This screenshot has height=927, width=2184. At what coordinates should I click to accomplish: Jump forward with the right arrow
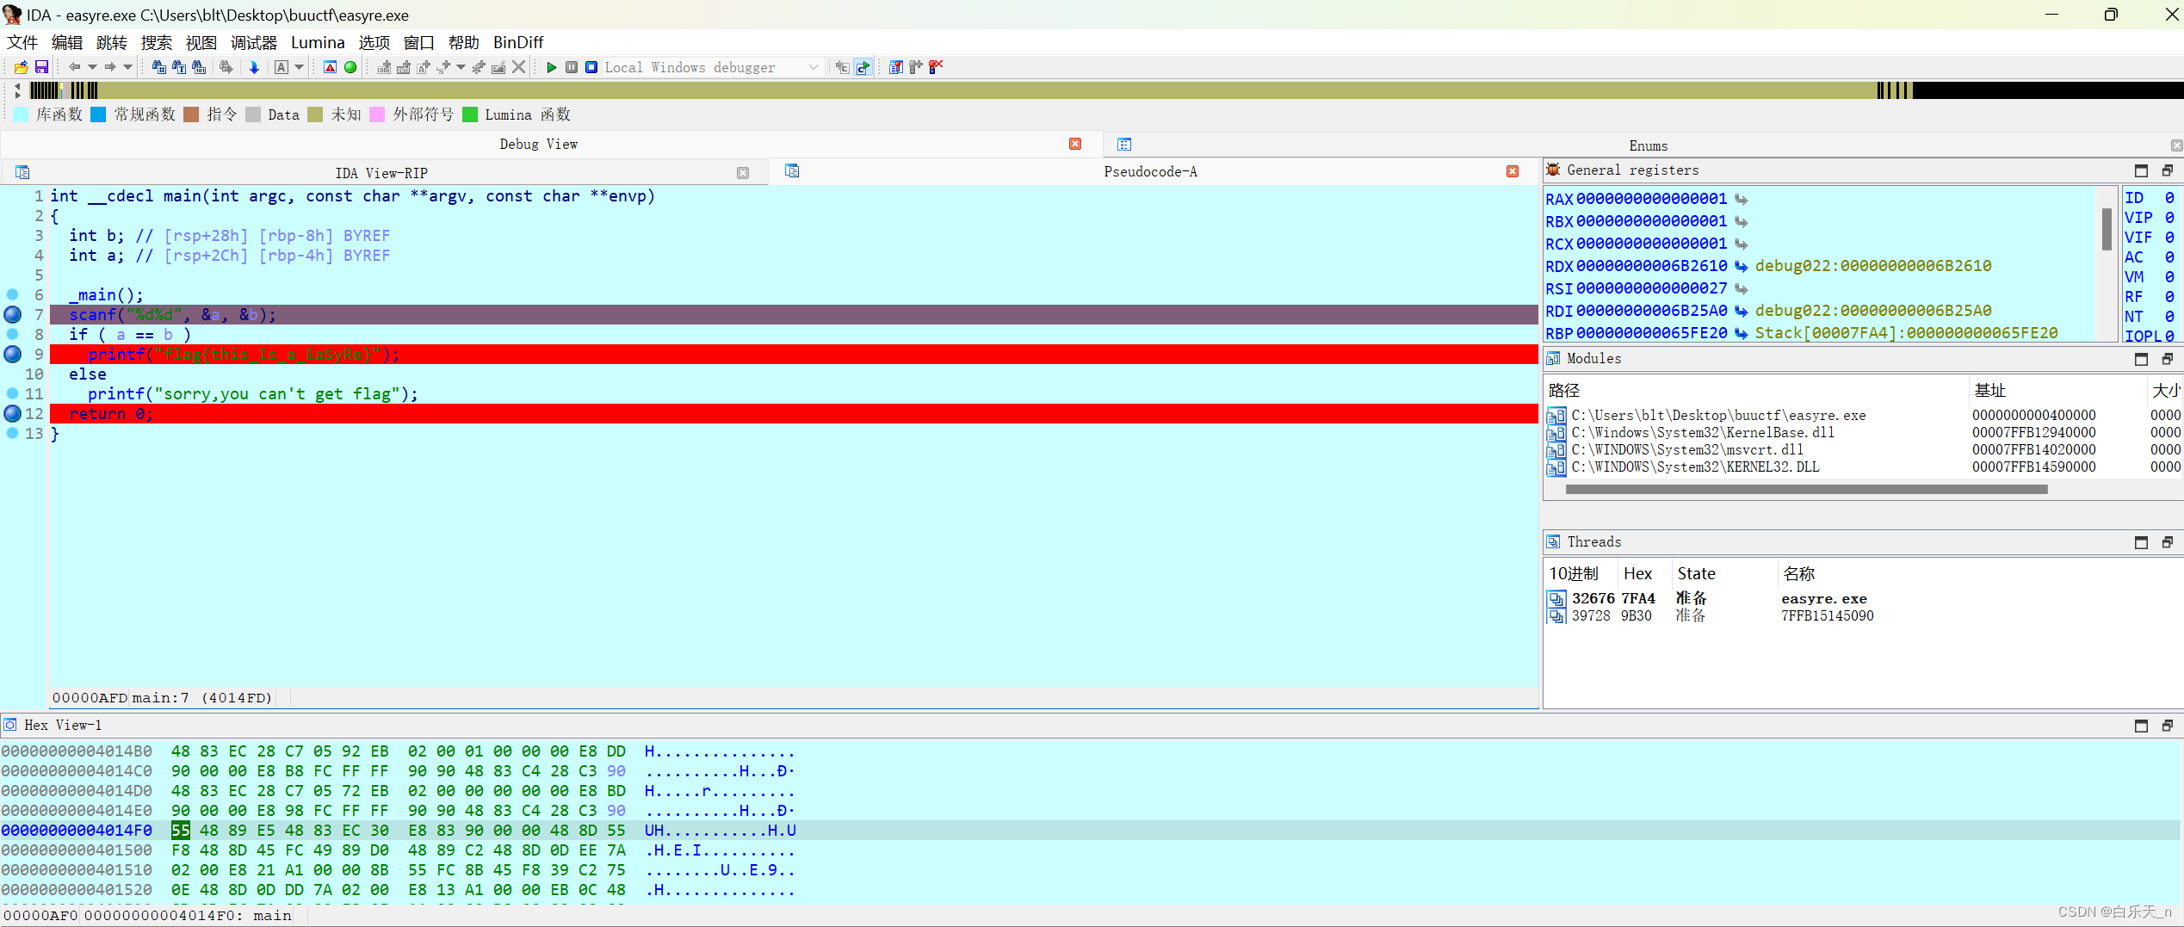point(110,67)
